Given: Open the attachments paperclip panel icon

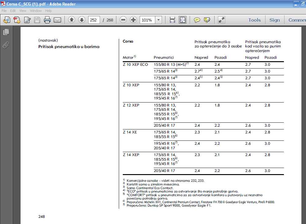Looking at the screenshot, I should coord(6,45).
